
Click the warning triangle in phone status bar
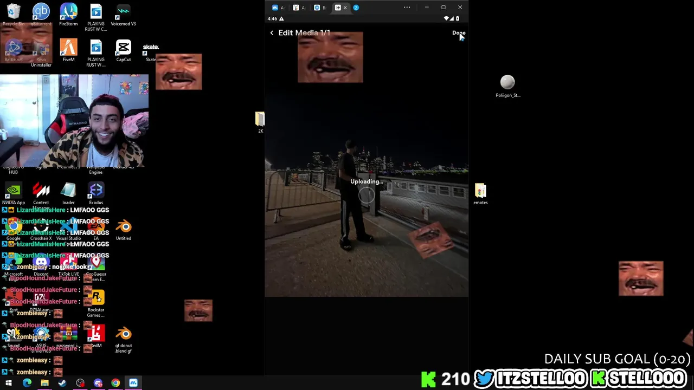[x=281, y=19]
